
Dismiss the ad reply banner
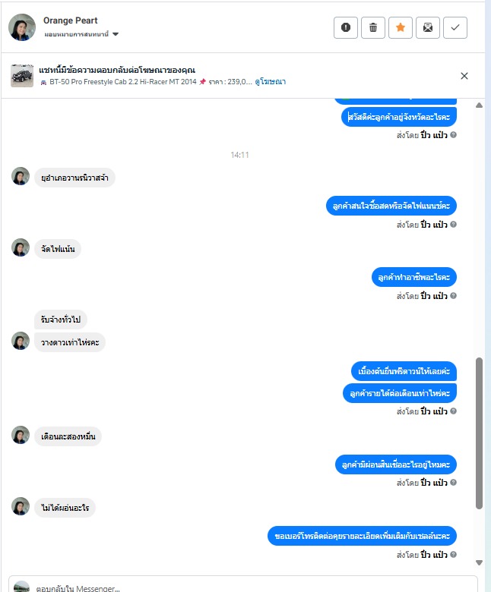tap(464, 76)
